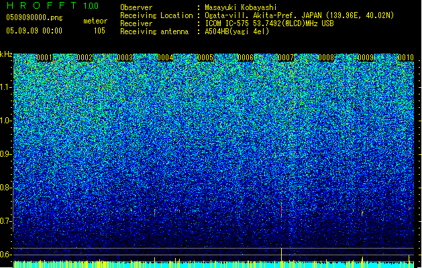Click the 1.1 kHz axis label
The image size is (422, 268).
tap(6, 87)
